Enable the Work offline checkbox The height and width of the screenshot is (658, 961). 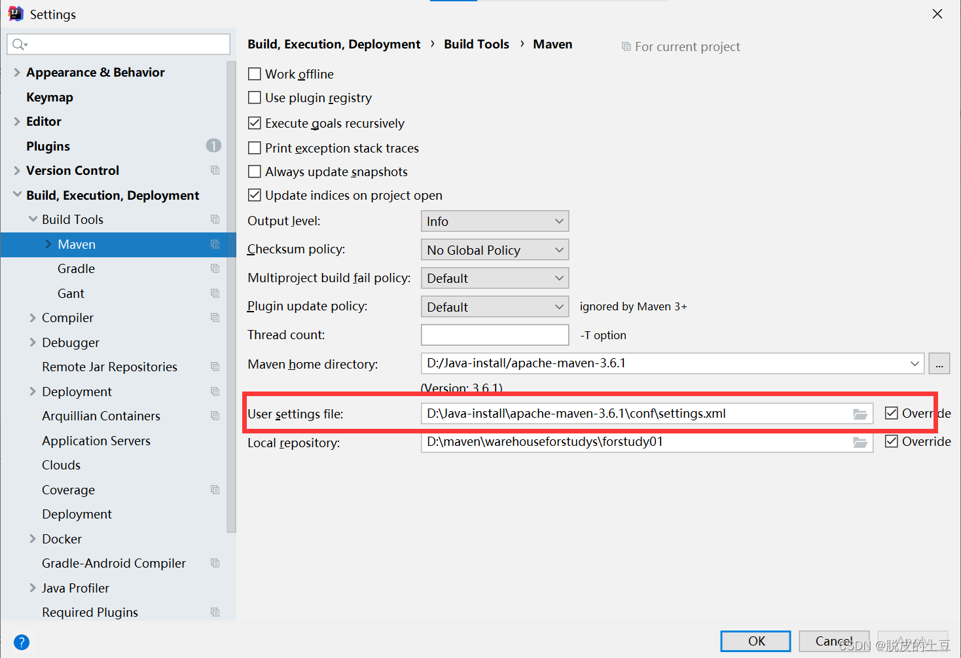[x=255, y=74]
